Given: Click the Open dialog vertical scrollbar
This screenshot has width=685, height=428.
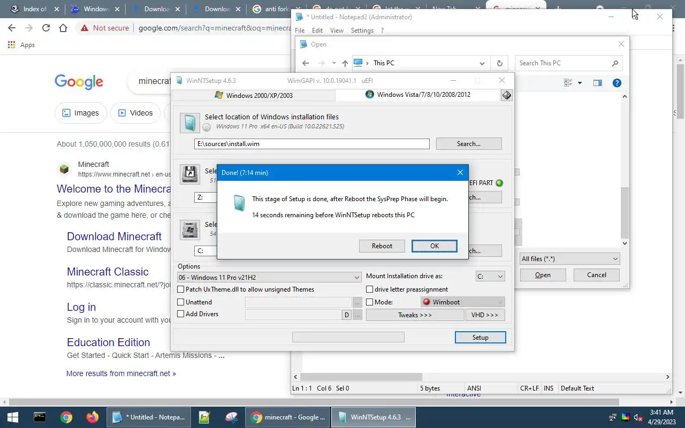Looking at the screenshot, I should [624, 212].
